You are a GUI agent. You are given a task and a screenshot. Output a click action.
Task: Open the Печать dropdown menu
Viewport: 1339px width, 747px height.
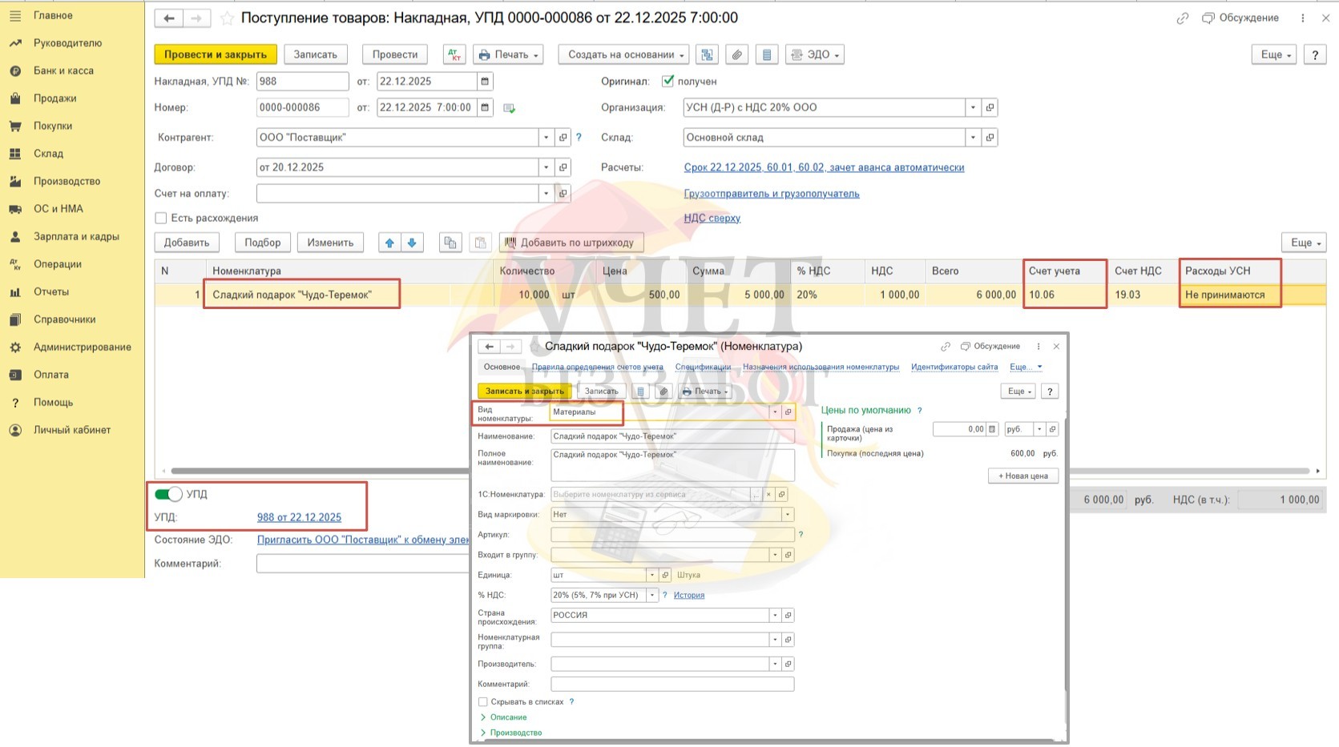click(x=508, y=54)
